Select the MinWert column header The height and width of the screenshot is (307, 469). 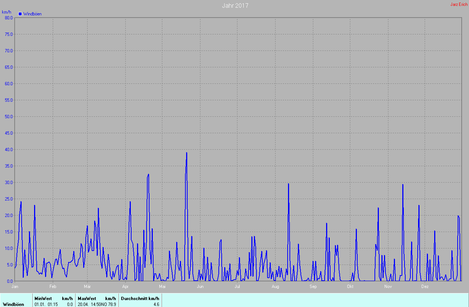43,299
